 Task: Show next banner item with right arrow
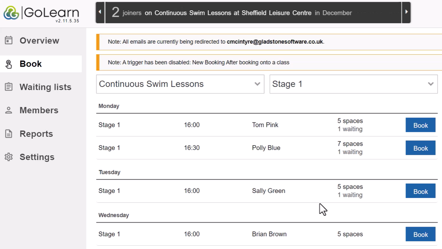[x=406, y=12]
